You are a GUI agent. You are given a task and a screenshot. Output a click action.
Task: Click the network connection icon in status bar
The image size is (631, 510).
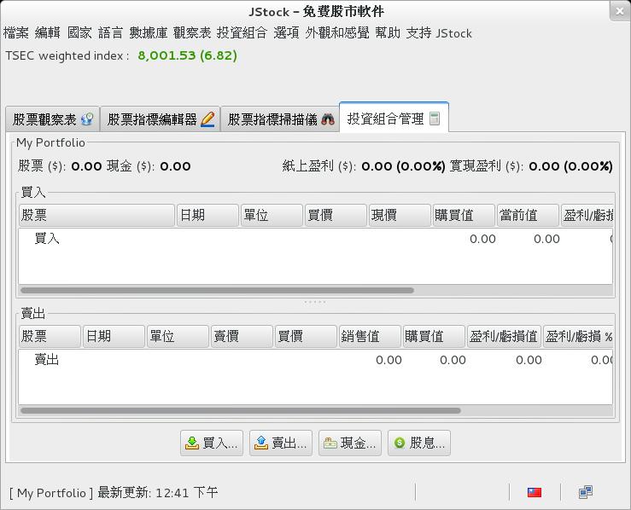click(x=586, y=492)
